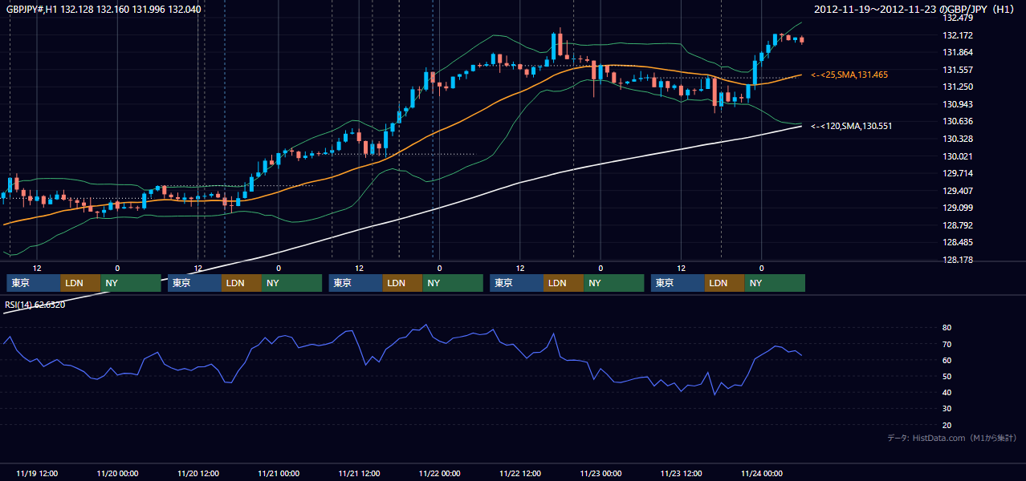Click the 11/24 00:00 date label
1026x481 pixels.
[x=762, y=473]
